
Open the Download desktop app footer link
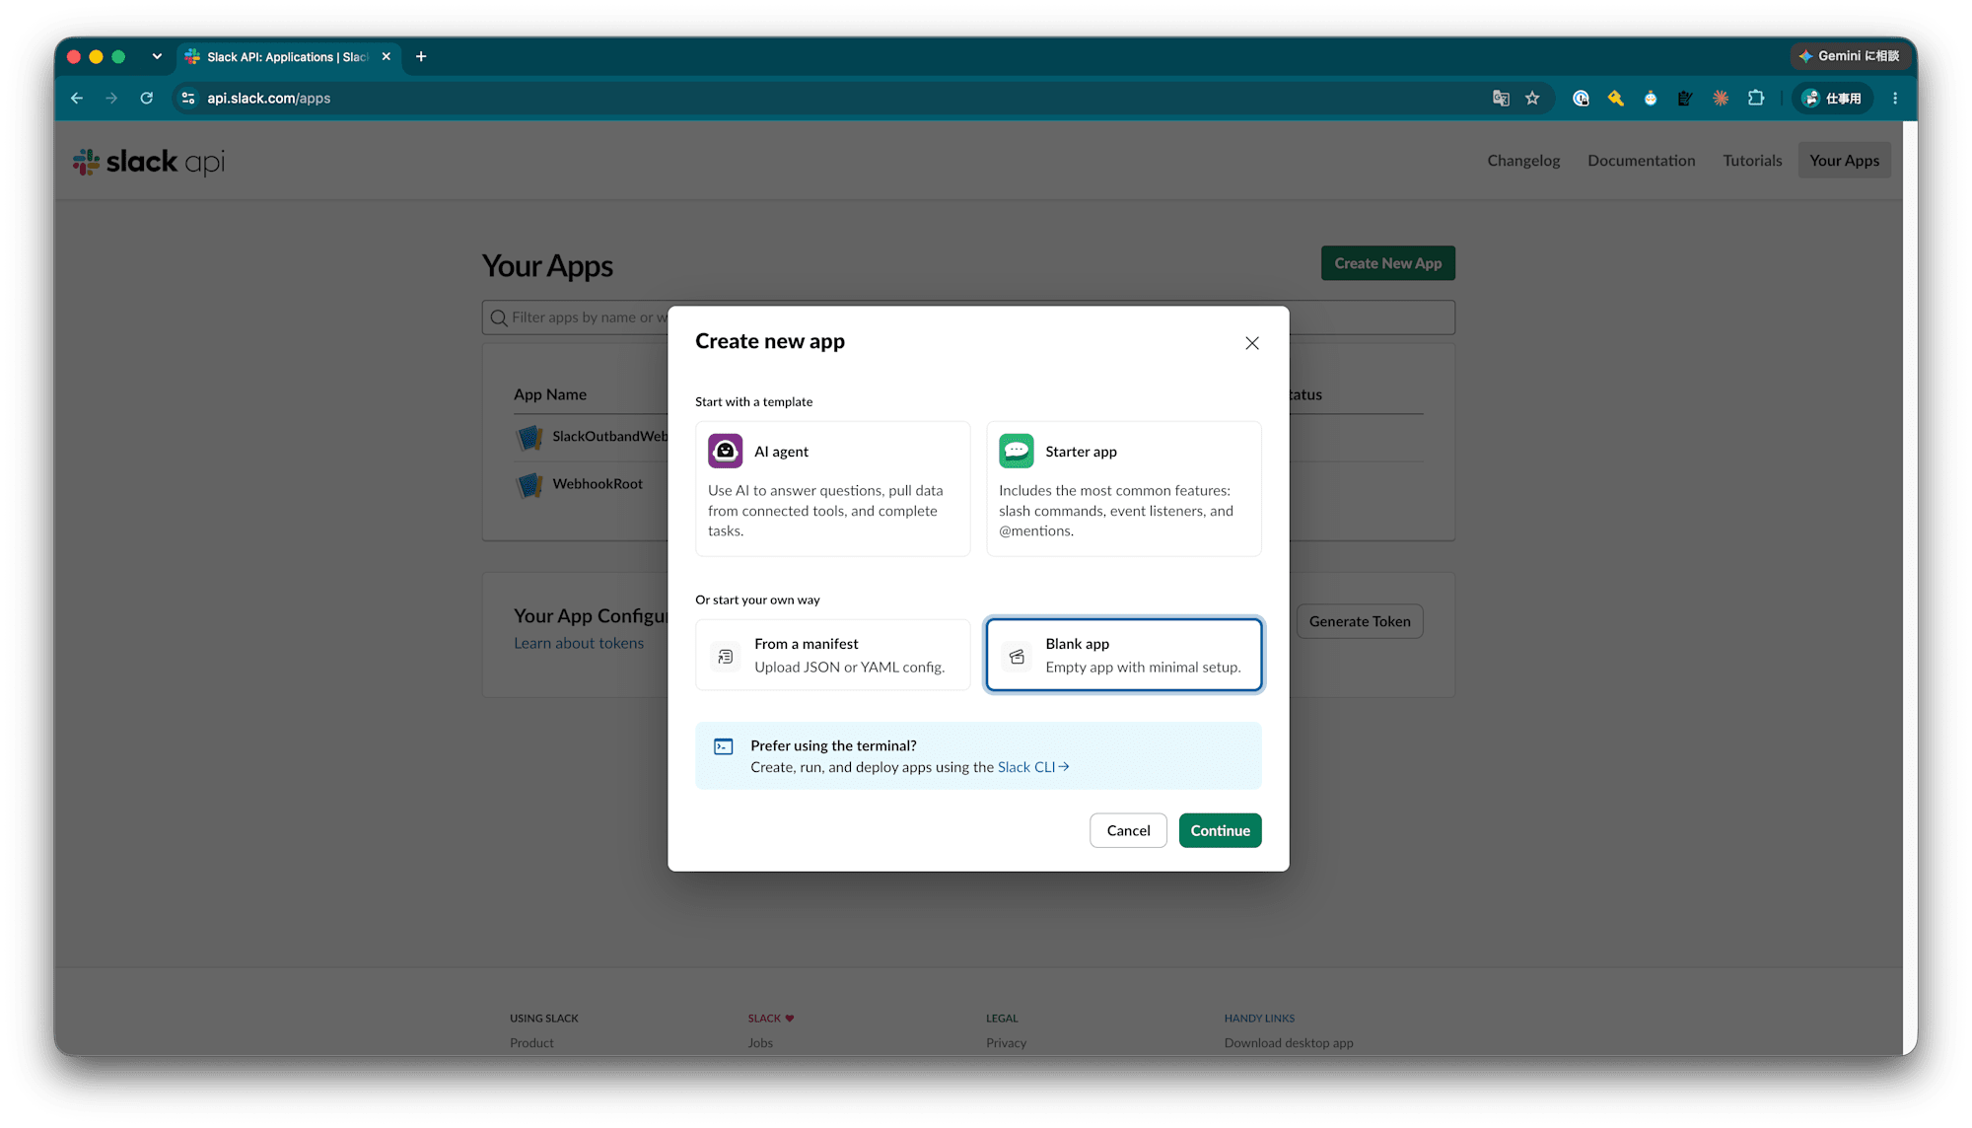(x=1289, y=1043)
